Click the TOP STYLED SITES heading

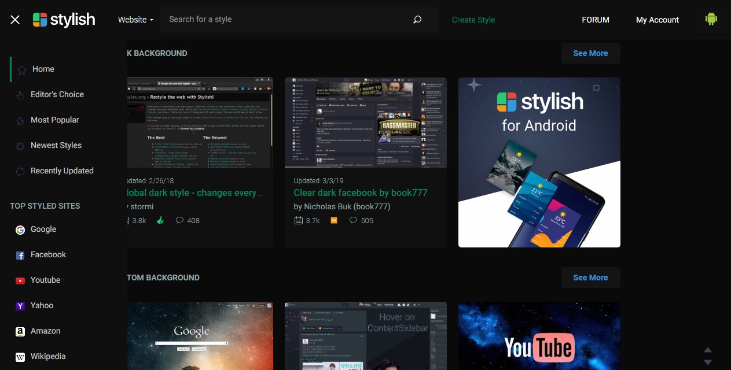coord(45,206)
